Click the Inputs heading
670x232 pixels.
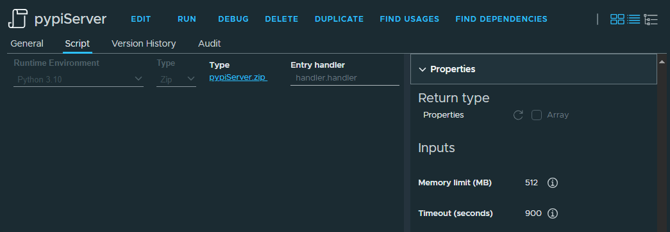(436, 148)
